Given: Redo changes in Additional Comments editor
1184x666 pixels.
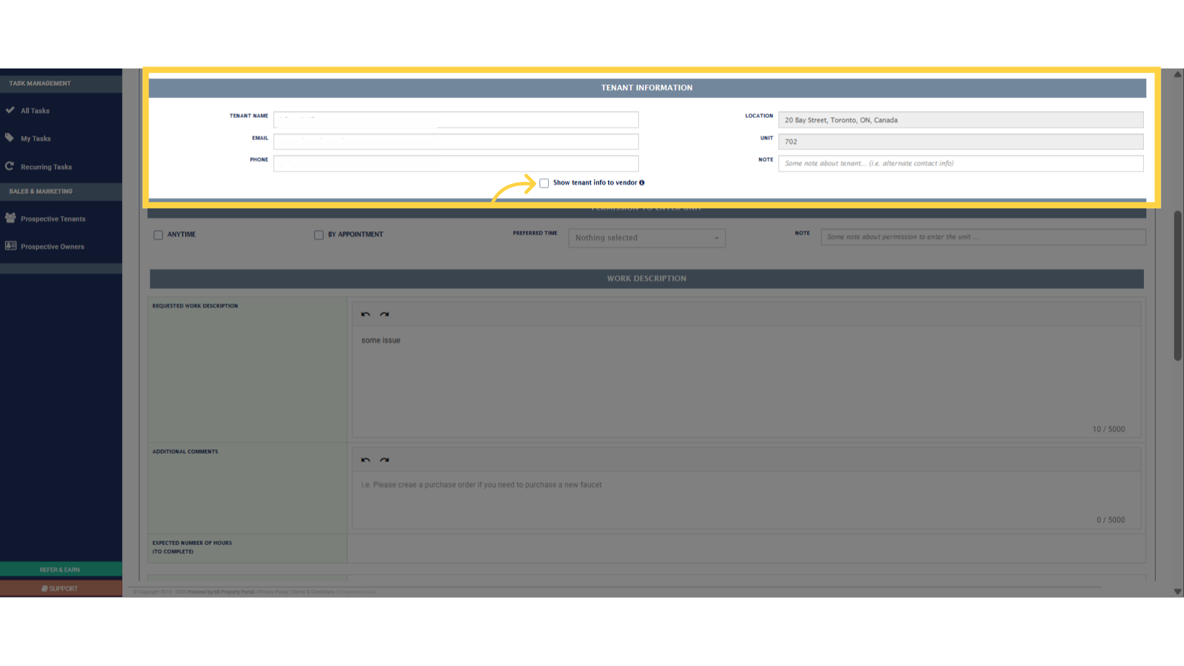Looking at the screenshot, I should tap(385, 459).
